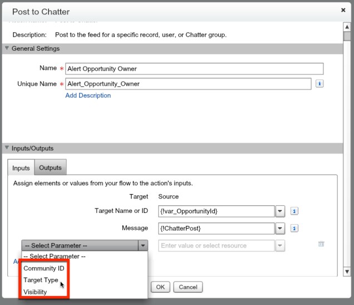Click the Unique Name input field

click(x=188, y=84)
